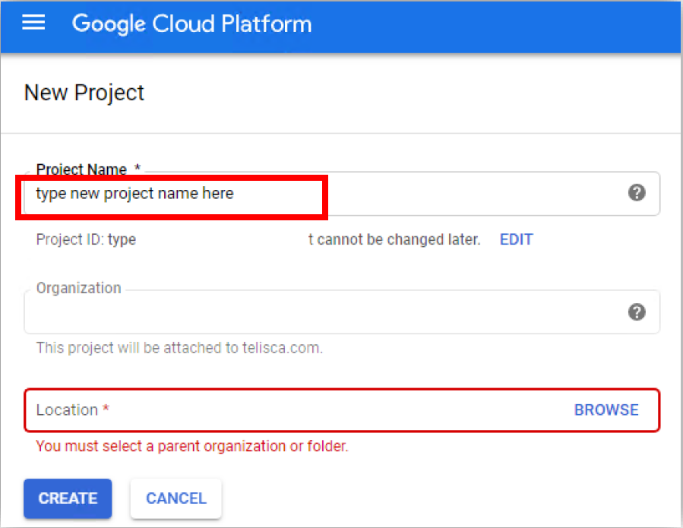This screenshot has width=683, height=528.
Task: Click the red parent organization error message
Action: pyautogui.click(x=191, y=446)
